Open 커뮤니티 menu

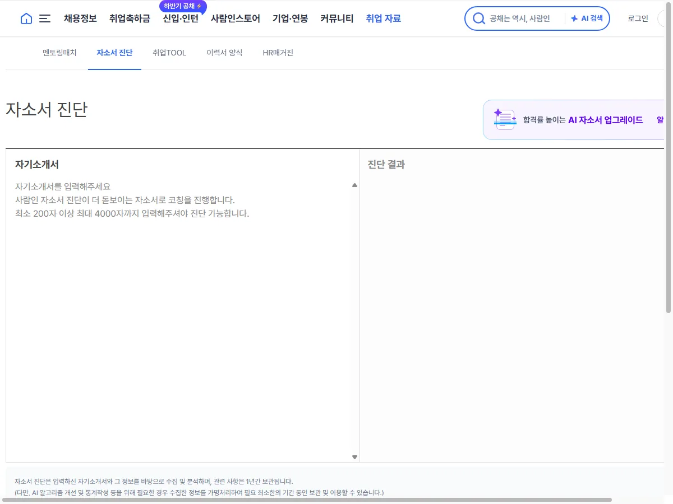(336, 18)
